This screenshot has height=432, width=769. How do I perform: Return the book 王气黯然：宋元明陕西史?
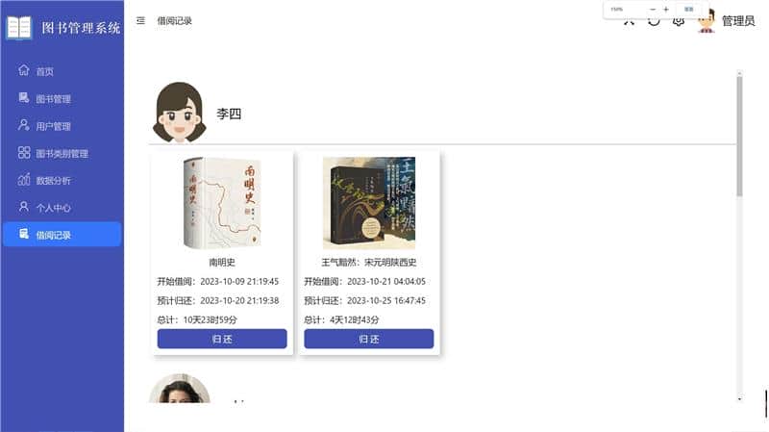click(369, 339)
